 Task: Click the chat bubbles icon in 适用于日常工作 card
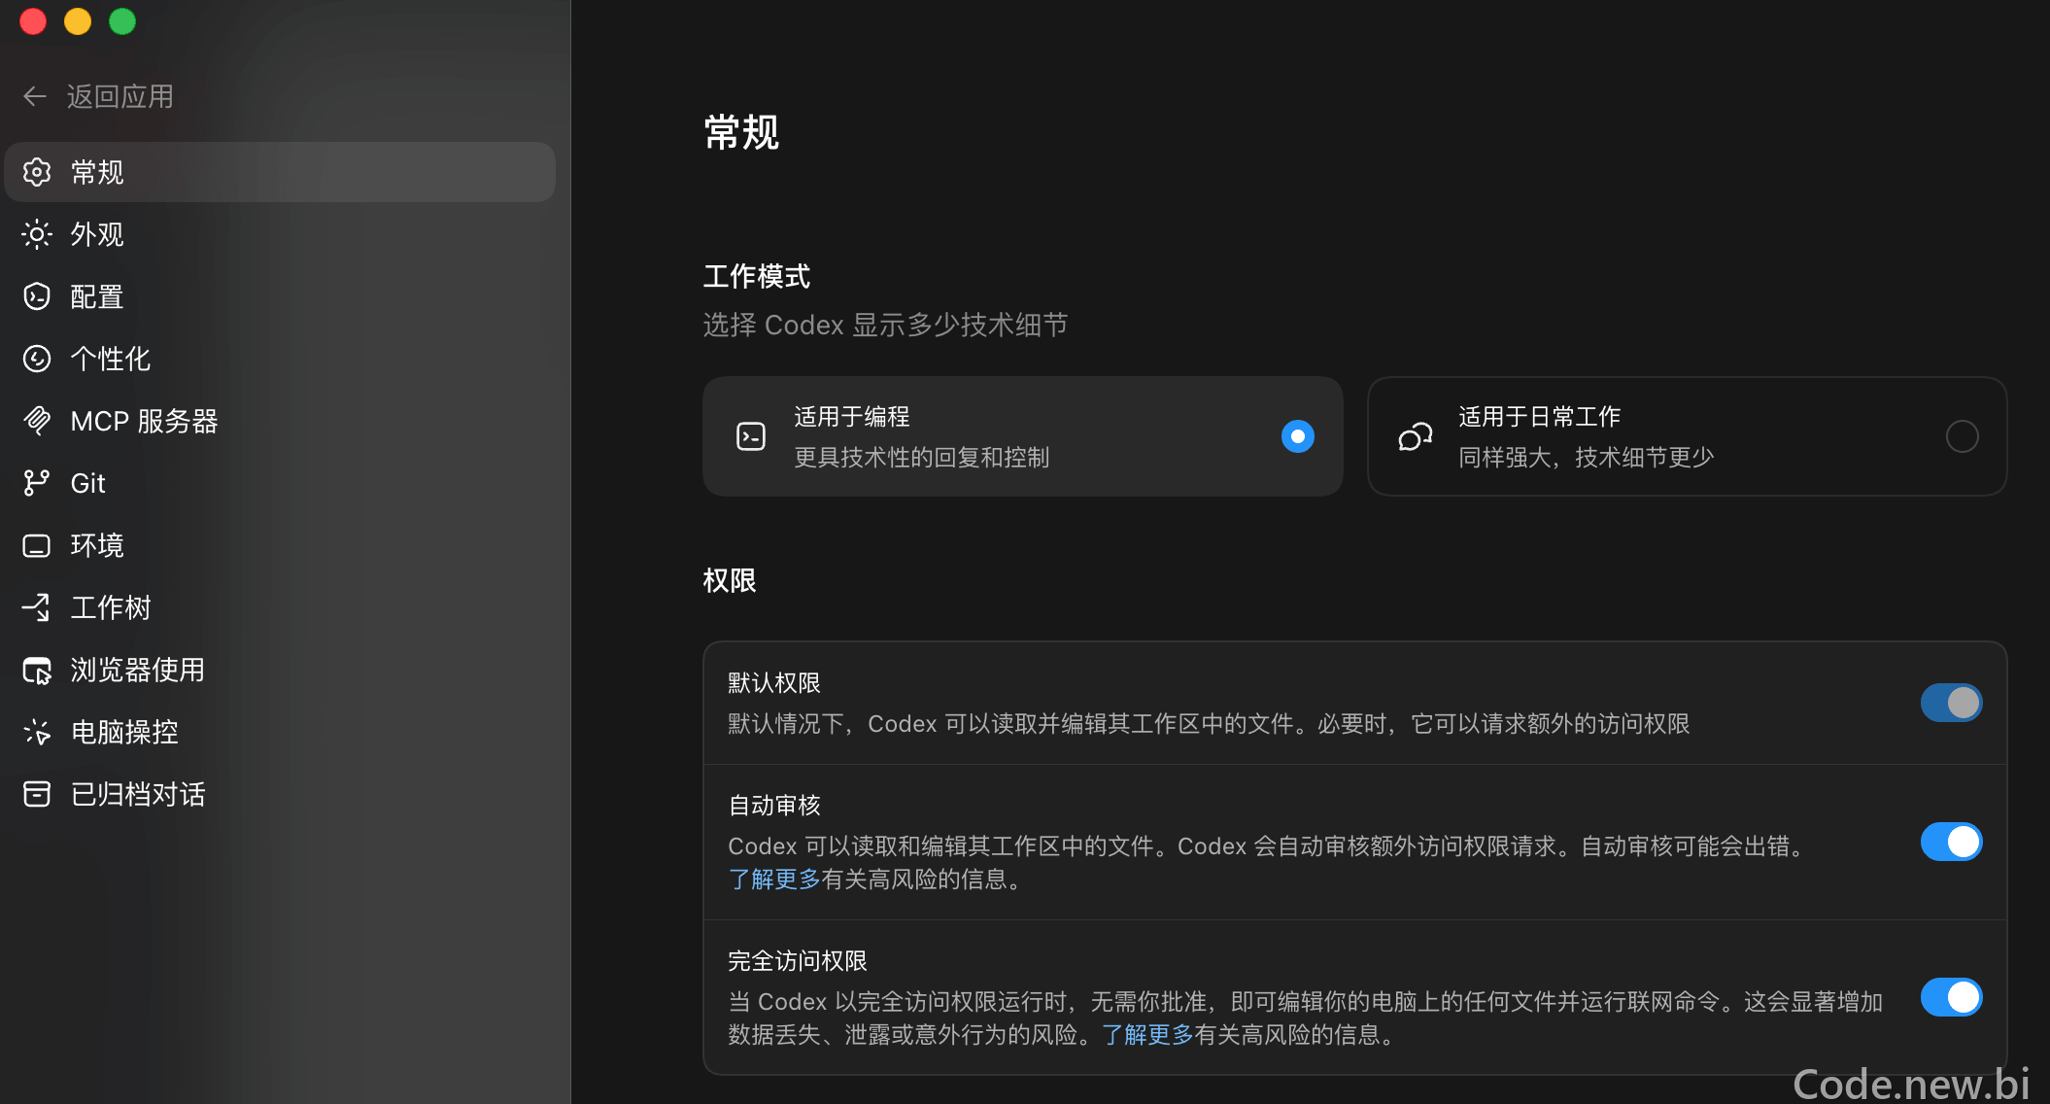1416,436
